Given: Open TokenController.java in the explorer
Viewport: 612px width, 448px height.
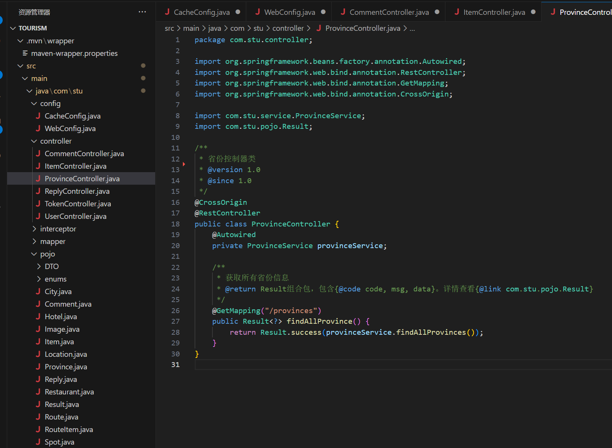Looking at the screenshot, I should 78,204.
